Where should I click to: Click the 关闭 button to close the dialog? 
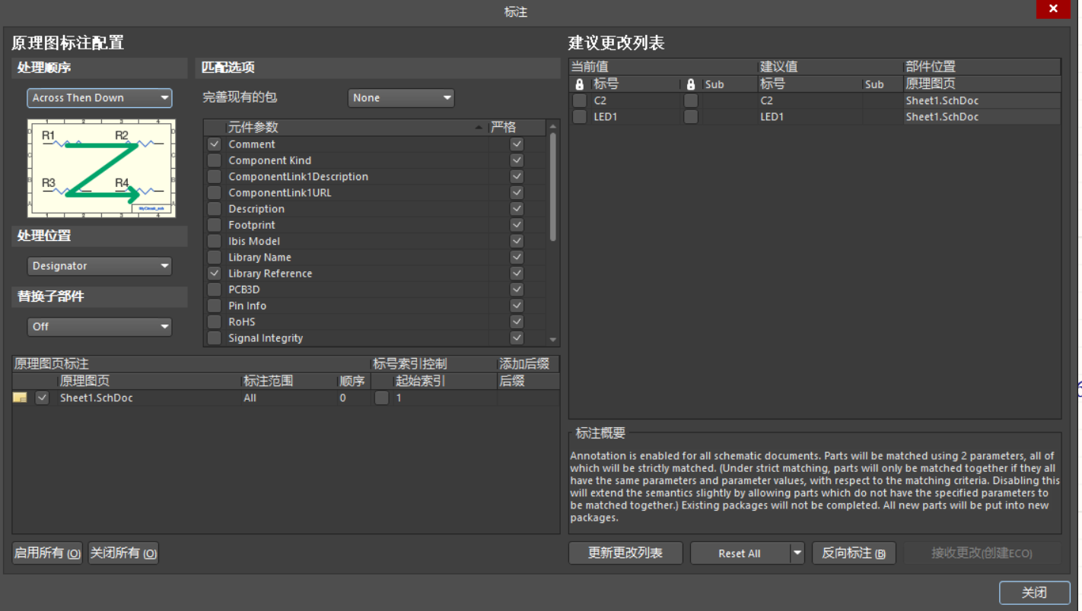click(x=1034, y=593)
